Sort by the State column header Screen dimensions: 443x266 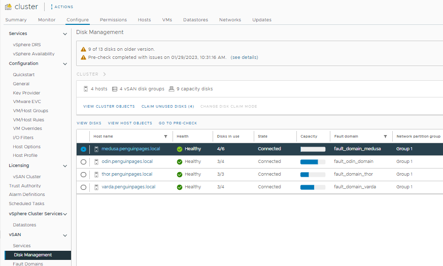(262, 137)
